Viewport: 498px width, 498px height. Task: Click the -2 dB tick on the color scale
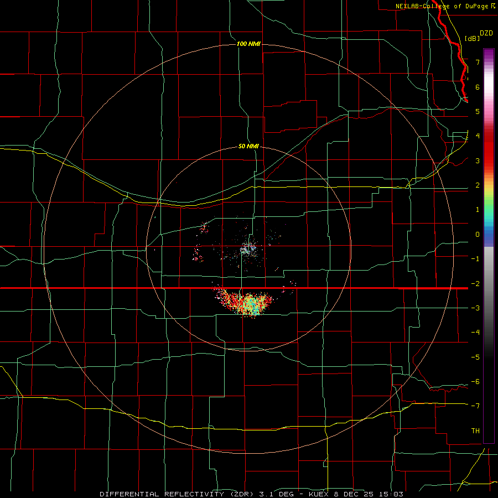[475, 283]
